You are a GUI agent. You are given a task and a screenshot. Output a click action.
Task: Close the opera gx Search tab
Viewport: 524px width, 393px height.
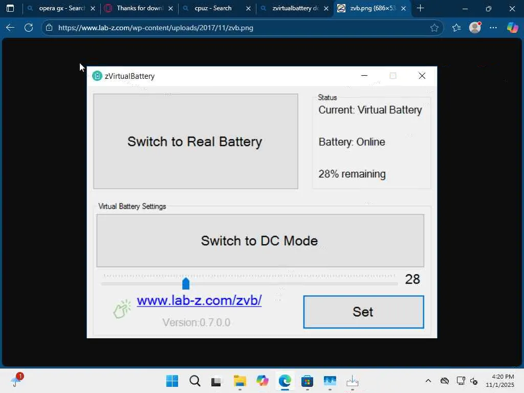pyautogui.click(x=93, y=8)
